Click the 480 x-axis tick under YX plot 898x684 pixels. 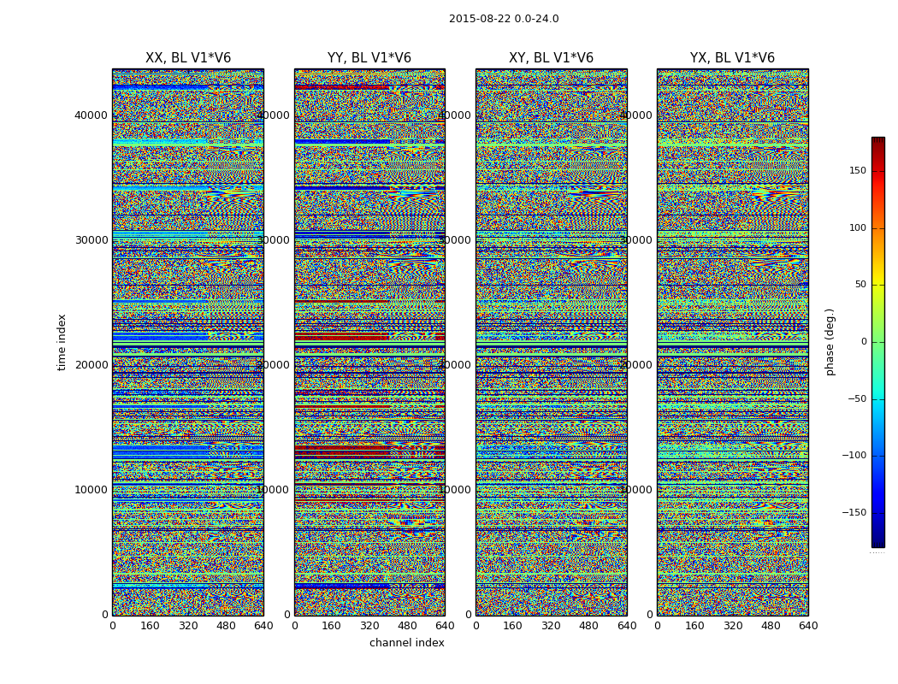pyautogui.click(x=771, y=626)
